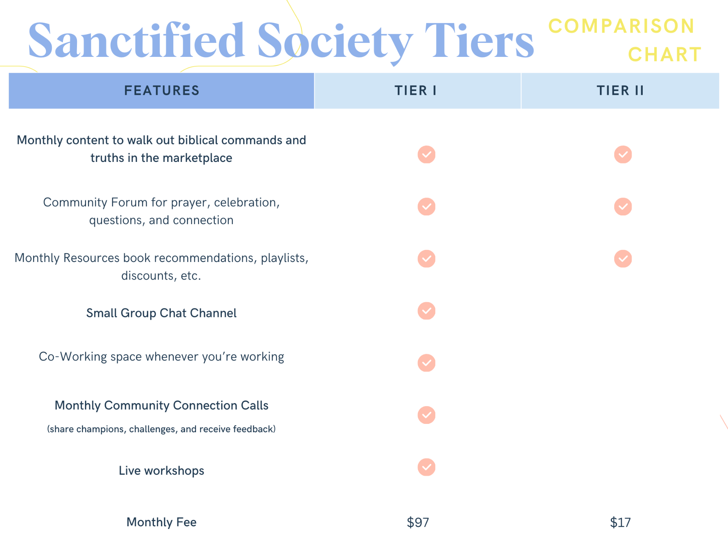Click Tier II checkmark for Monthly Resources

pos(623,259)
